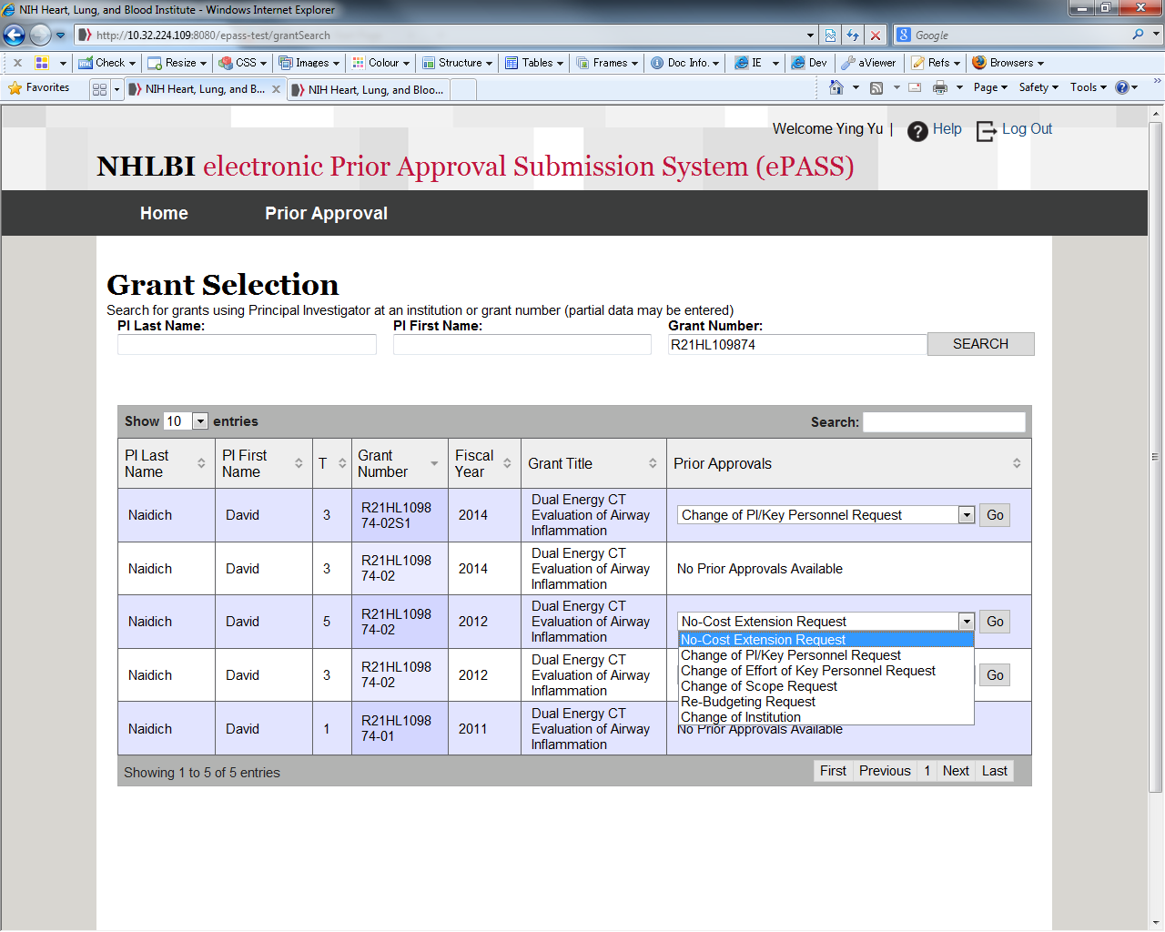Click the Read mail icon

click(x=915, y=87)
